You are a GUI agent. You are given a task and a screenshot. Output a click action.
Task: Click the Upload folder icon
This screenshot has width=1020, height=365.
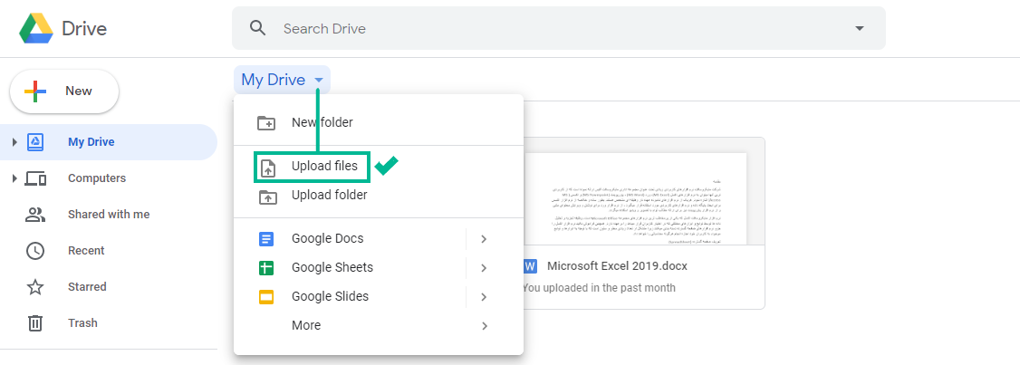coord(266,197)
